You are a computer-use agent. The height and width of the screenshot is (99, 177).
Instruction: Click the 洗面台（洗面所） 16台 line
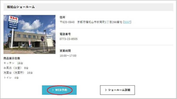pyautogui.click(x=18, y=73)
